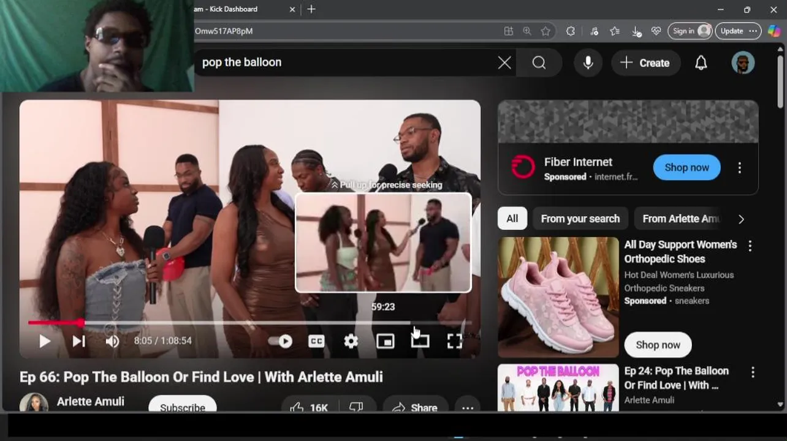Screen dimensions: 787x441
Task: Sign in to browser profile
Action: pos(690,31)
